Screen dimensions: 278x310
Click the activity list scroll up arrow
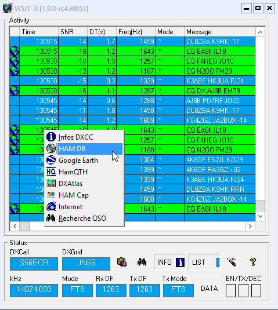(x=260, y=32)
